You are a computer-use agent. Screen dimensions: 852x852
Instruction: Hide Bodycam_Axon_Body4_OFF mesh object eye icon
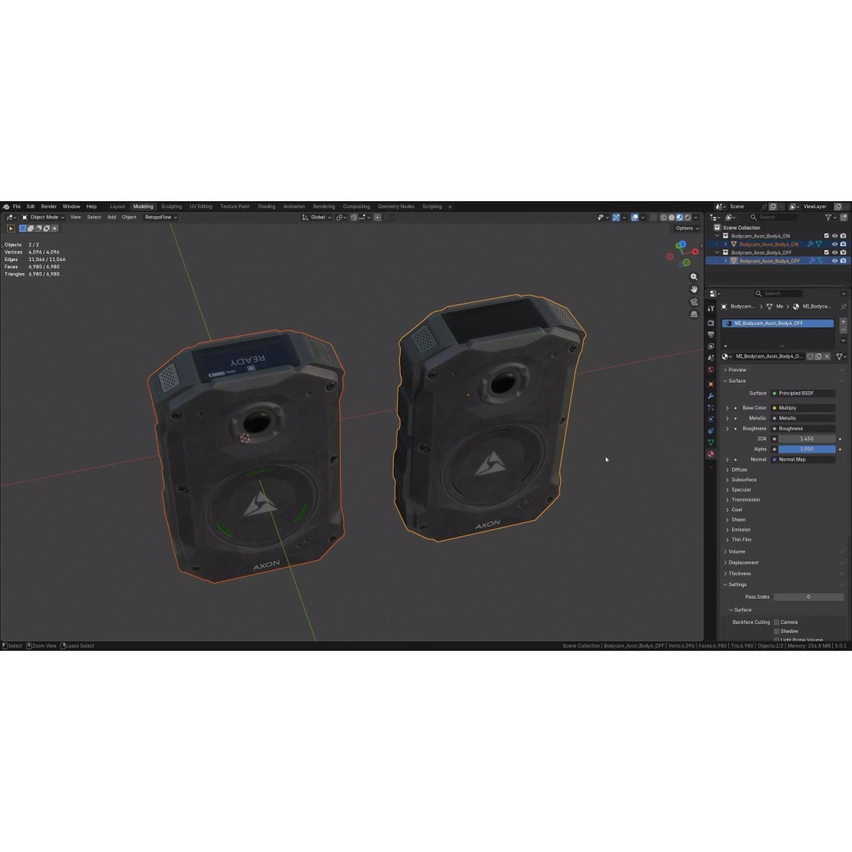[x=835, y=261]
